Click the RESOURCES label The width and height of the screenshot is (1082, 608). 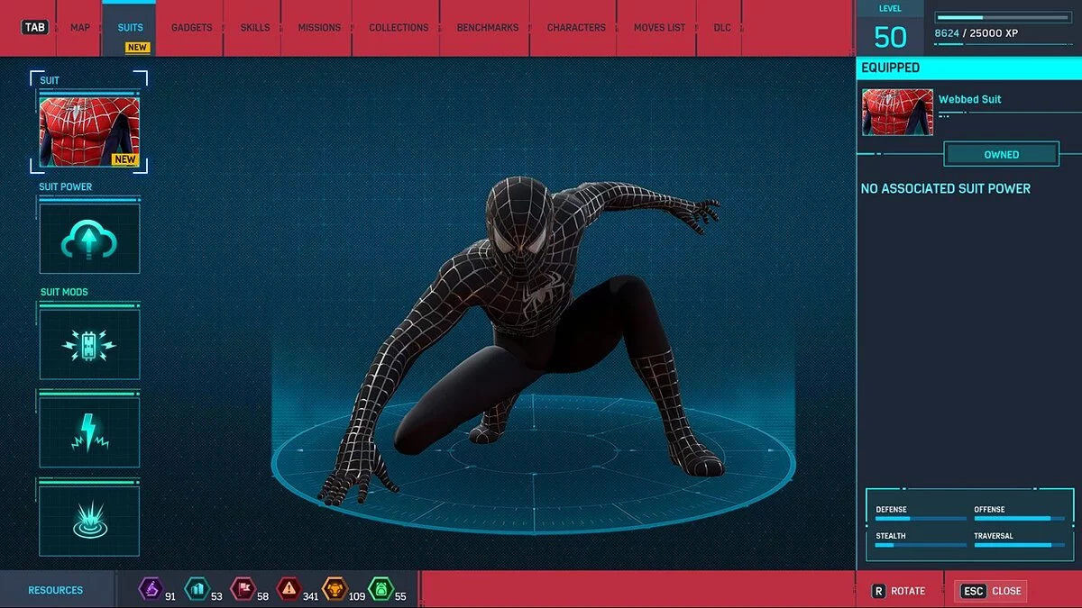[54, 589]
